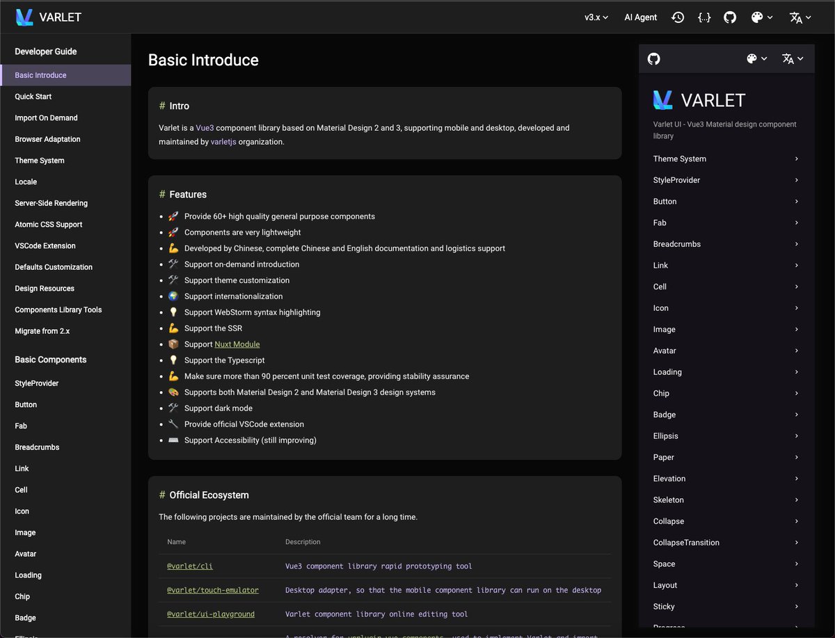Screen dimensions: 835x638
Task: Select Link component in preview list
Action: coord(726,265)
